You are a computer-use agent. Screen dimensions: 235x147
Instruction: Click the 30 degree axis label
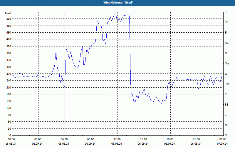point(9,129)
